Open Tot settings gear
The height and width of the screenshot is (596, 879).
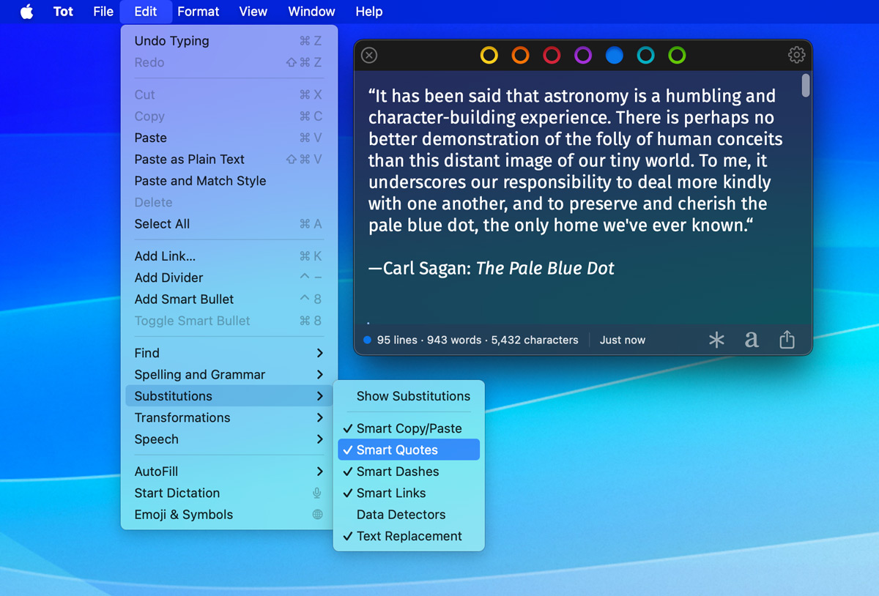tap(796, 55)
